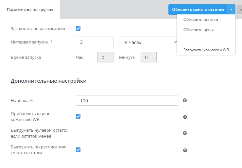
Task: Click help icon for Выгружать по расписанию только остатки
Action: [185, 150]
